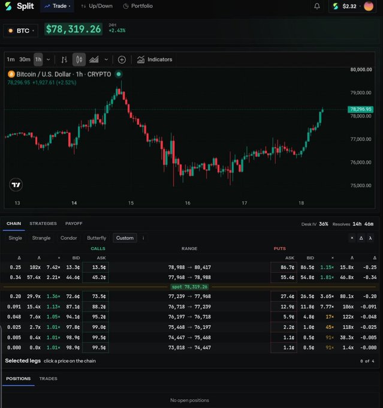Click put ask 12.9¢ price
The image size is (383, 408).
(284, 307)
